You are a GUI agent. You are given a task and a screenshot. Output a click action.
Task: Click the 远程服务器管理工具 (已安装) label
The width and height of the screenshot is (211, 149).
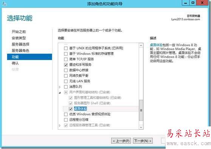pos(90,125)
